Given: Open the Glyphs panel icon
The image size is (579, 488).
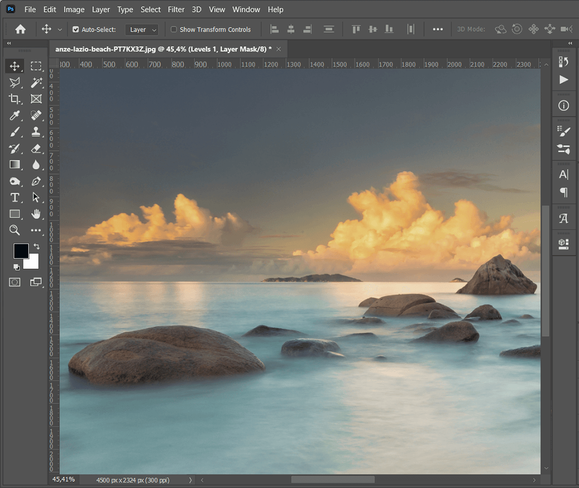Looking at the screenshot, I should tap(564, 219).
